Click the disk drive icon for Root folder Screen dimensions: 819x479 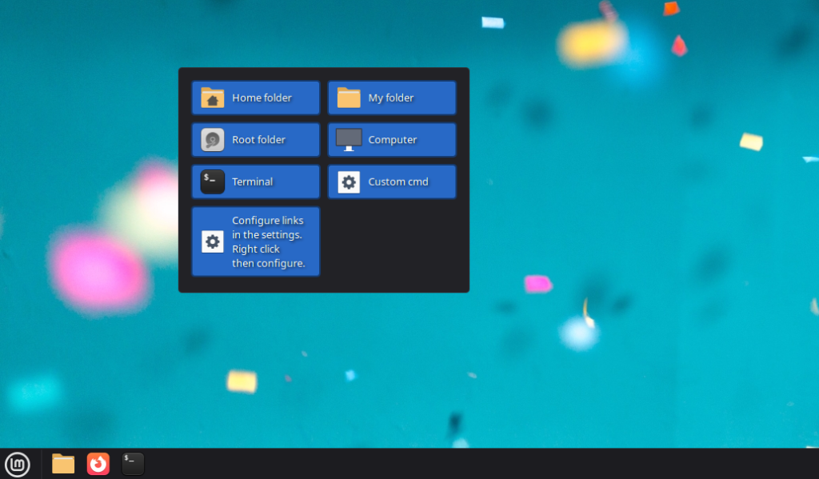point(212,140)
